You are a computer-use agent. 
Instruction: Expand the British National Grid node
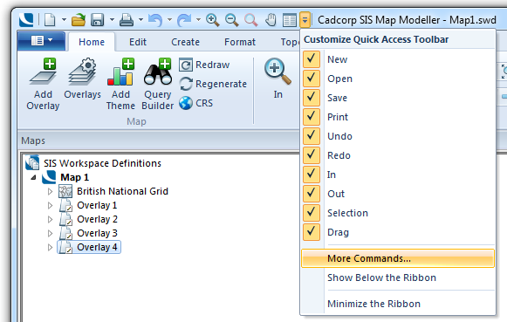pos(50,191)
